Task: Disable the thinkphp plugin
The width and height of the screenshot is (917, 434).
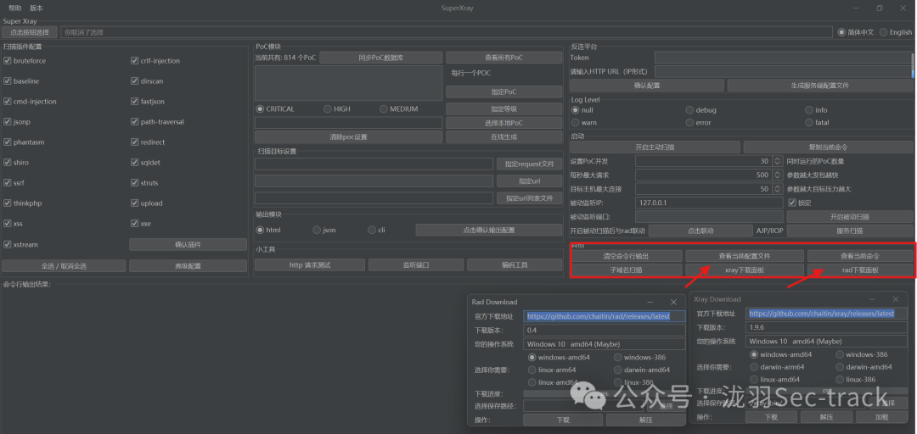Action: tap(8, 203)
